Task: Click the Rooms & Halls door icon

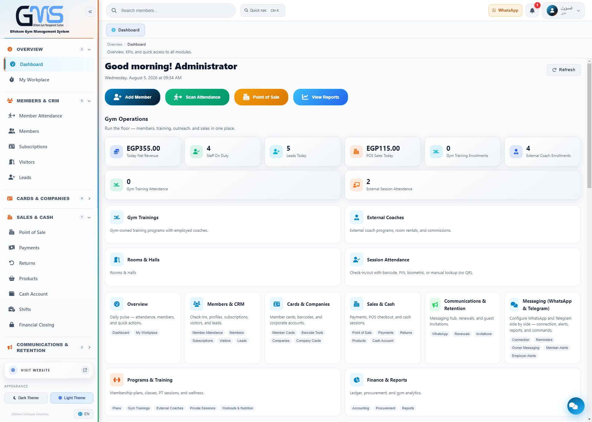Action: click(x=117, y=260)
